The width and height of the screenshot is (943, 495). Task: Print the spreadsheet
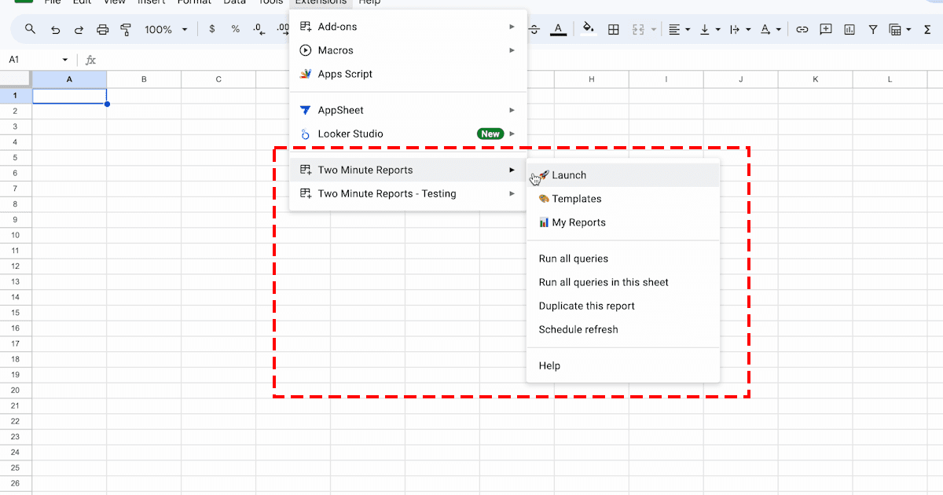102,29
